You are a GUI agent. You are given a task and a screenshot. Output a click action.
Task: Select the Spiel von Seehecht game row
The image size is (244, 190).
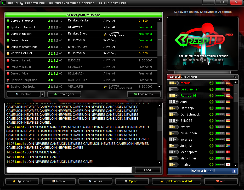point(81,27)
